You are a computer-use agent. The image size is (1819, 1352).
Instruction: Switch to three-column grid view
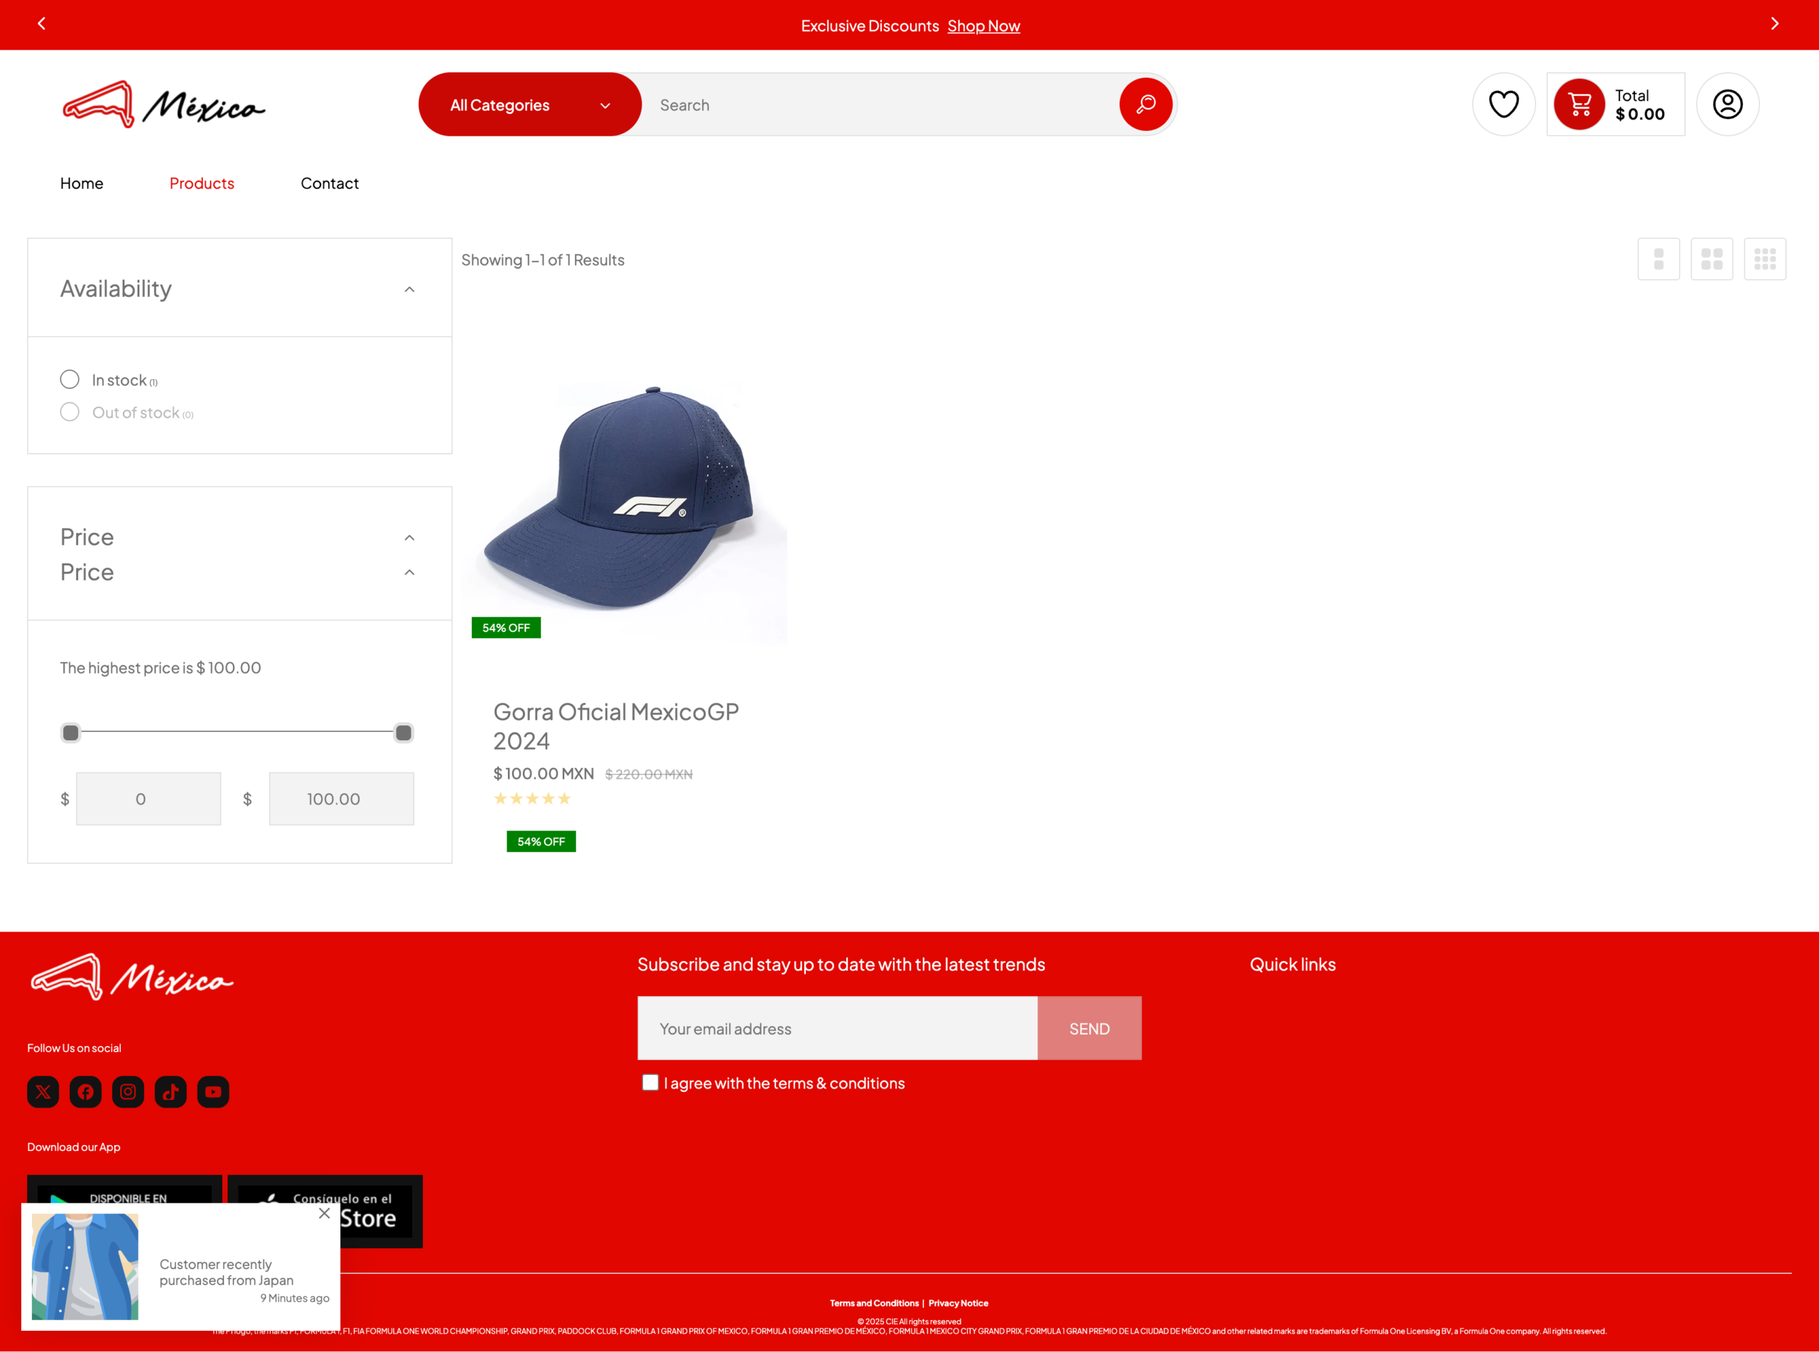point(1764,259)
